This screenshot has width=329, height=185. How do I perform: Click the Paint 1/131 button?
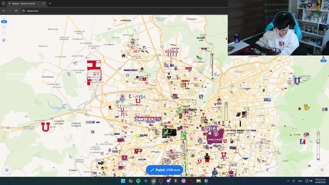(164, 170)
